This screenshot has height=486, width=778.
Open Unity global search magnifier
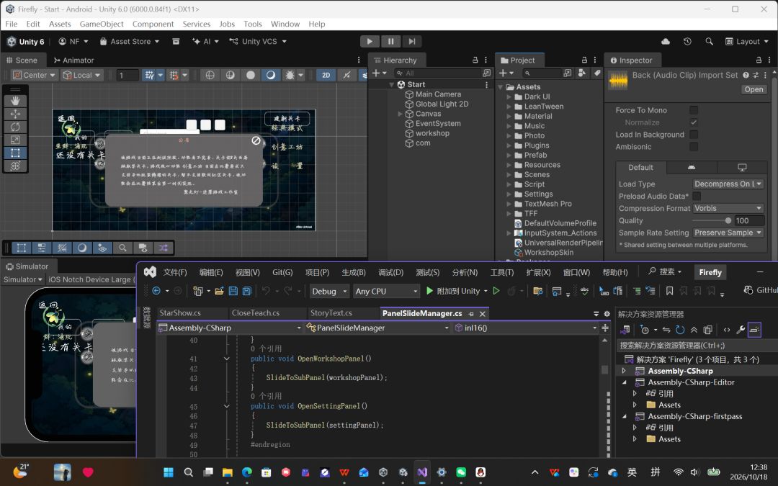coord(709,42)
